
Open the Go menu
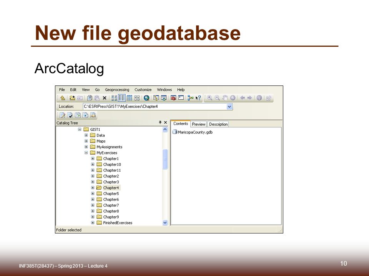click(x=97, y=90)
